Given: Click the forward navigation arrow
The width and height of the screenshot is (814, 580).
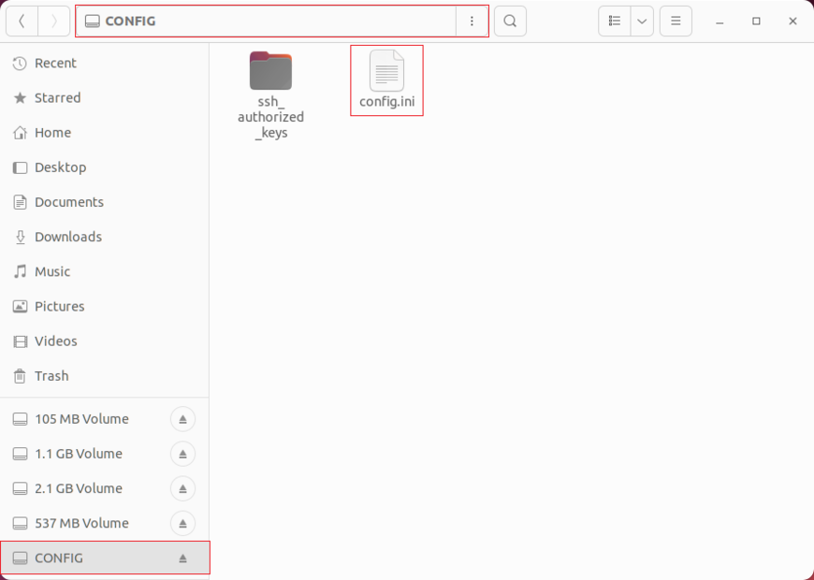Looking at the screenshot, I should (54, 21).
